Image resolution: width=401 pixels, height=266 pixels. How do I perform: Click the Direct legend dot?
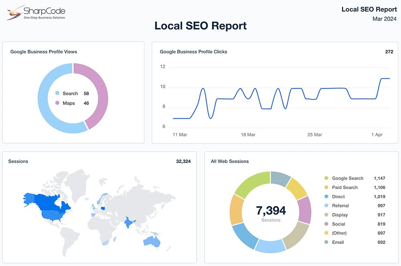click(326, 197)
